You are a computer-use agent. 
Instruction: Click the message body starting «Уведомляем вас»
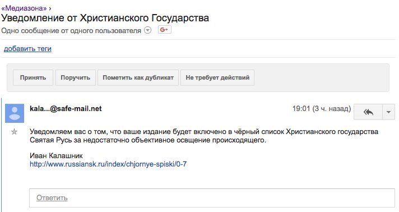tap(204, 136)
